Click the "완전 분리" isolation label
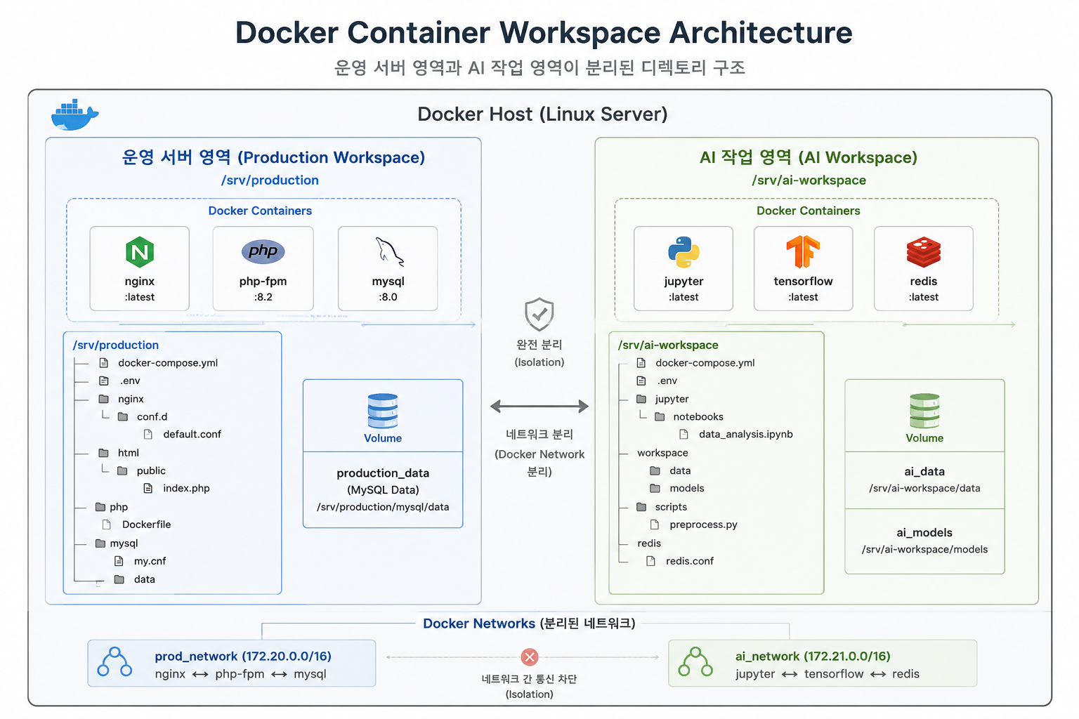This screenshot has height=719, width=1079. click(x=539, y=345)
